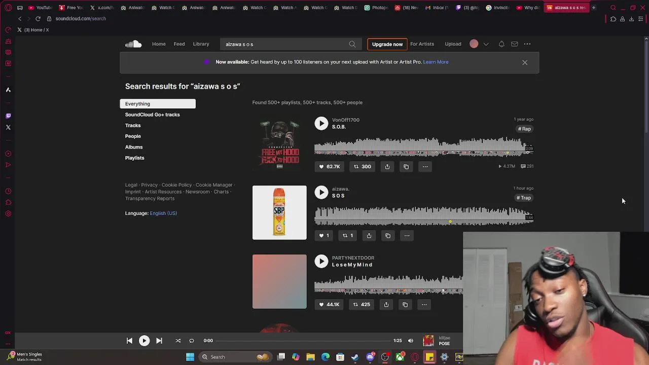
Task: Copy link of the S.O.B. track
Action: click(406, 166)
